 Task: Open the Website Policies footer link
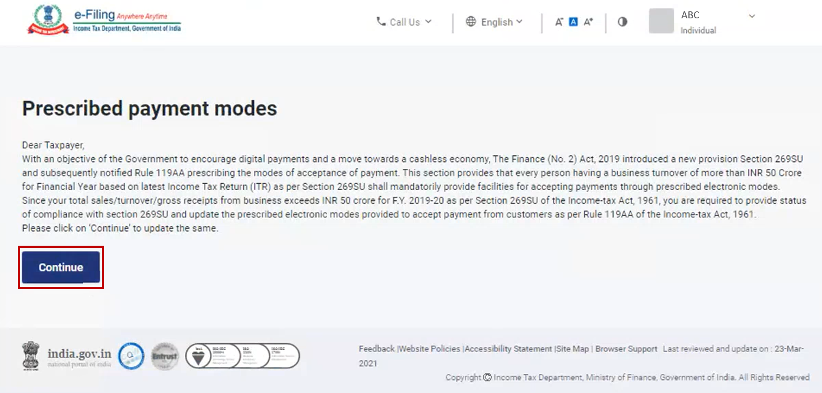click(430, 349)
